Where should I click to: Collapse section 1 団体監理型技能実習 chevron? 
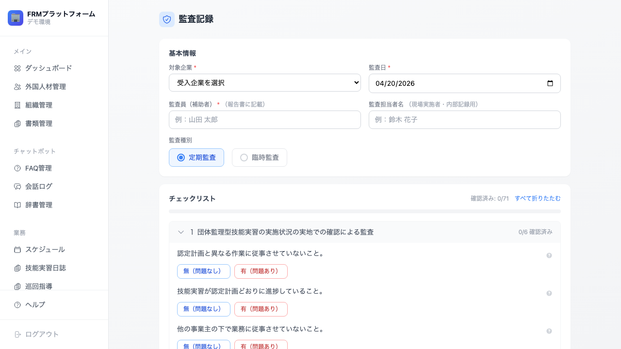click(181, 232)
